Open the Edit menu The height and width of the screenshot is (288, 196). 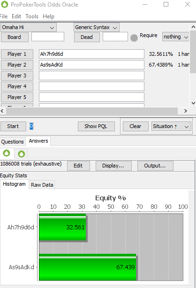point(16,16)
